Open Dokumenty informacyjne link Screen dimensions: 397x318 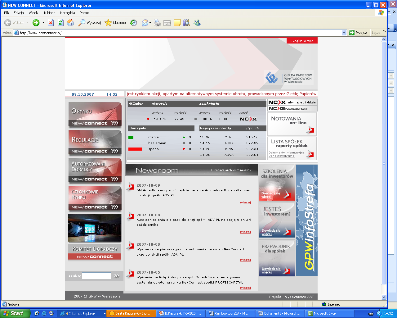287,152
